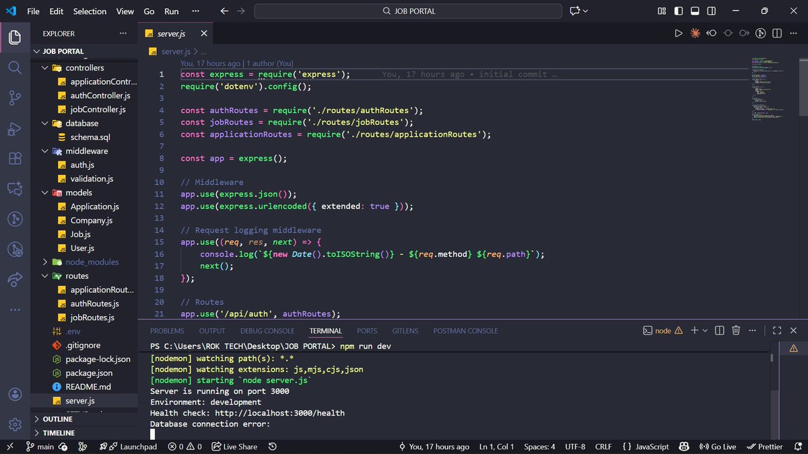
Task: Add a new terminal with plus icon
Action: pos(695,330)
